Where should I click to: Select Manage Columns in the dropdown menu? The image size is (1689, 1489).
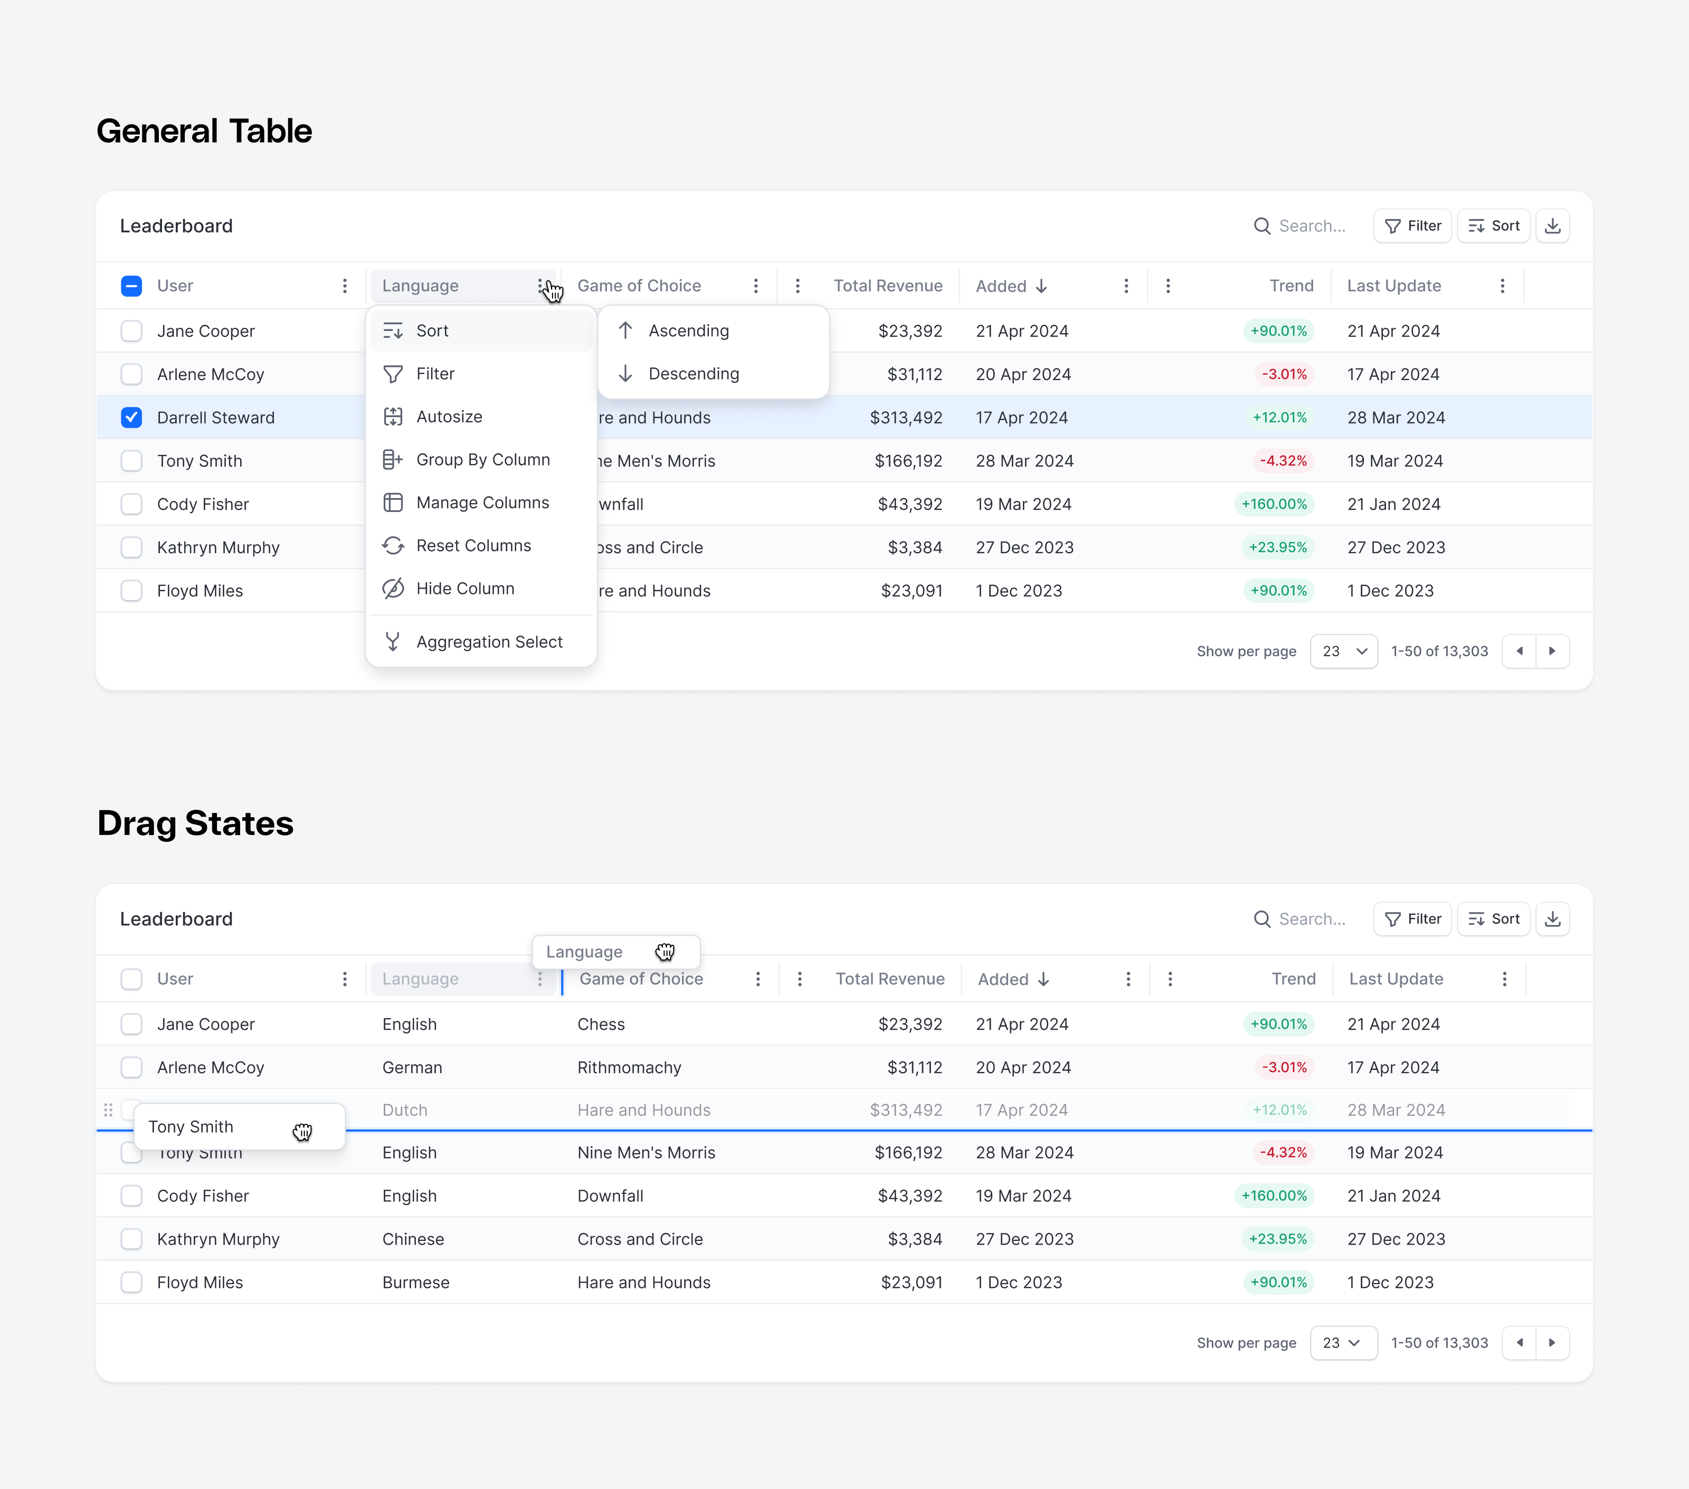(x=482, y=502)
